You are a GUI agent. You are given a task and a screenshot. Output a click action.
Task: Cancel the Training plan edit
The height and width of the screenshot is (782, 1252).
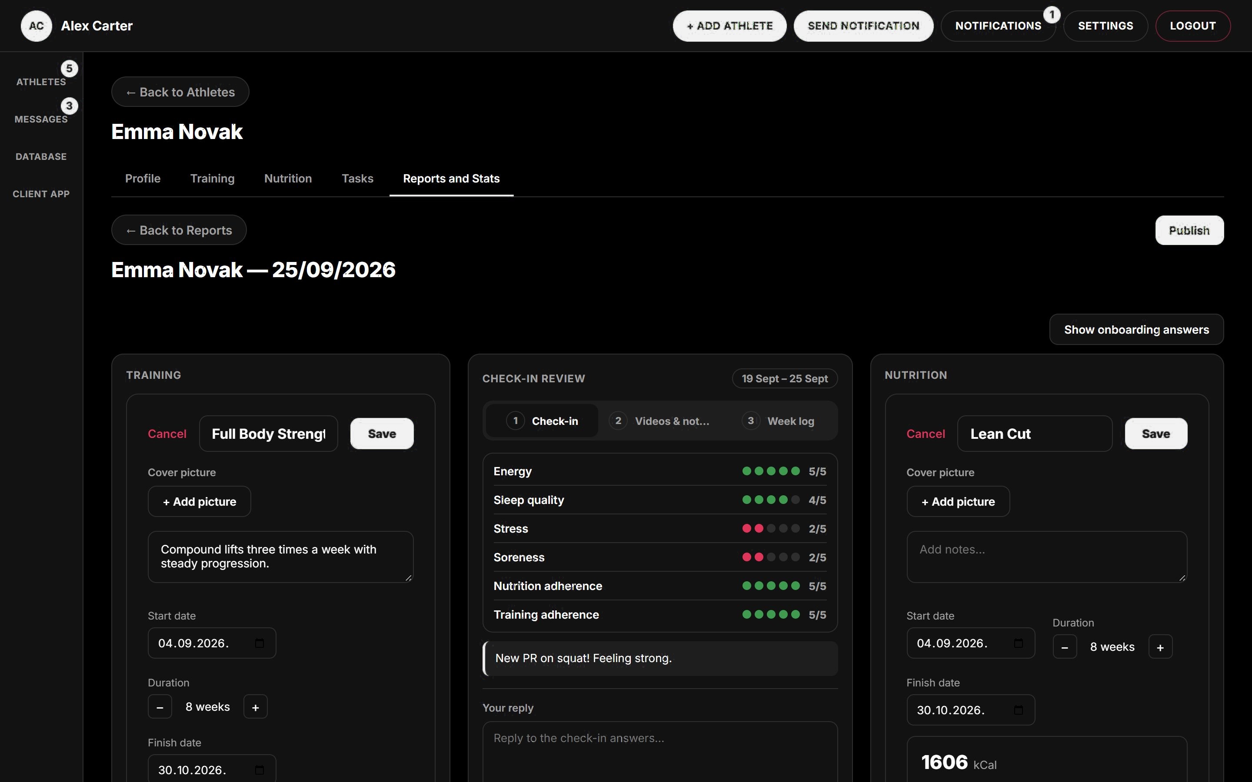pyautogui.click(x=167, y=434)
